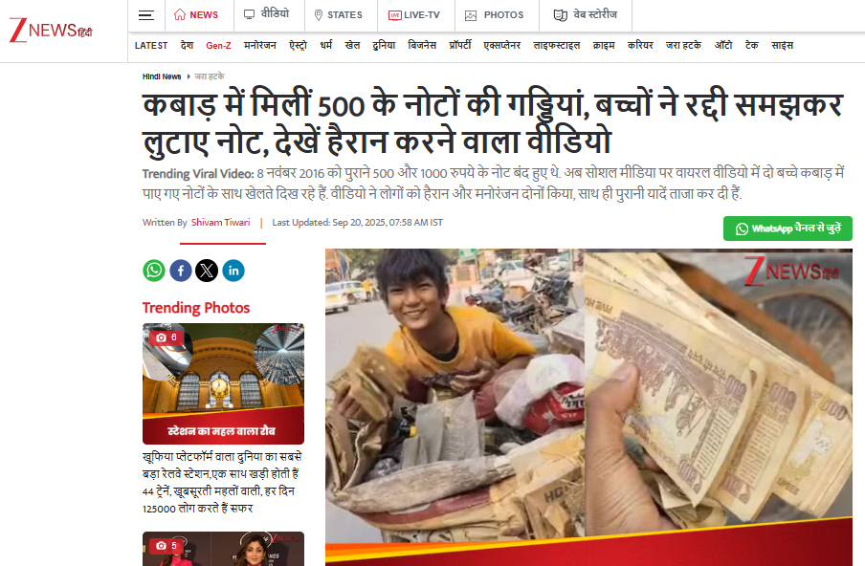
Task: Click the Zee News Hindi logo
Action: click(x=51, y=31)
